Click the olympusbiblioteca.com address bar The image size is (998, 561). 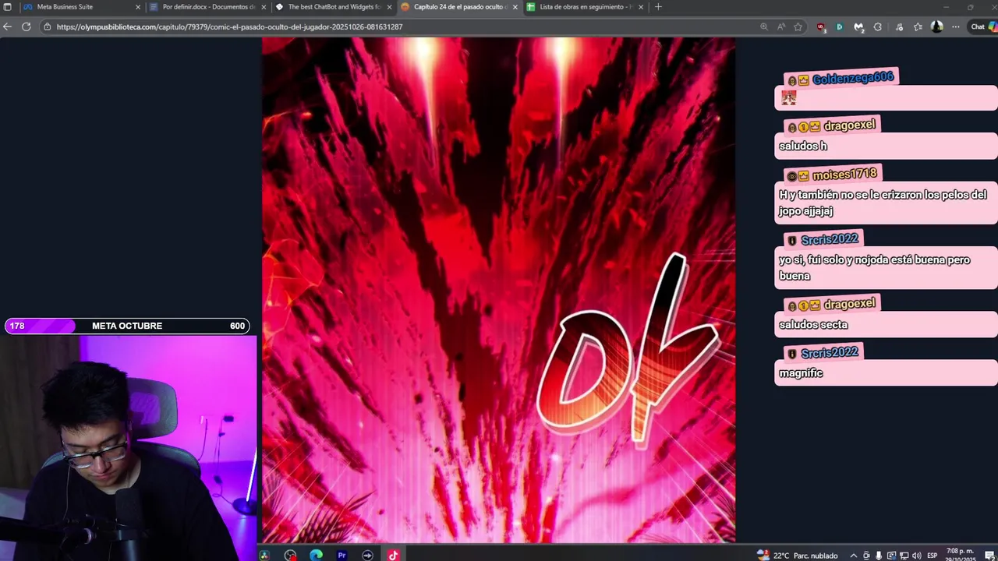click(x=398, y=26)
